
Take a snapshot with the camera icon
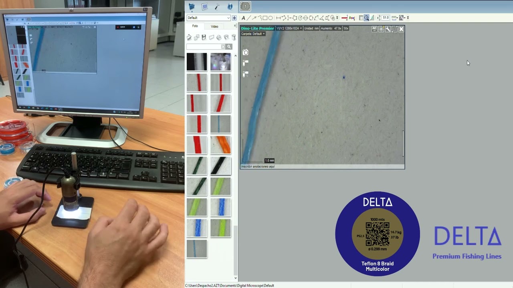tap(246, 52)
